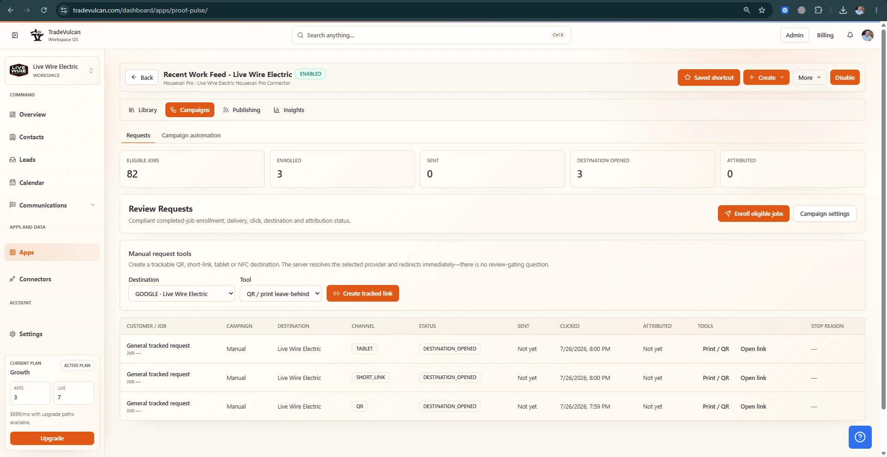
Task: Select the Campaigns tab
Action: point(190,110)
